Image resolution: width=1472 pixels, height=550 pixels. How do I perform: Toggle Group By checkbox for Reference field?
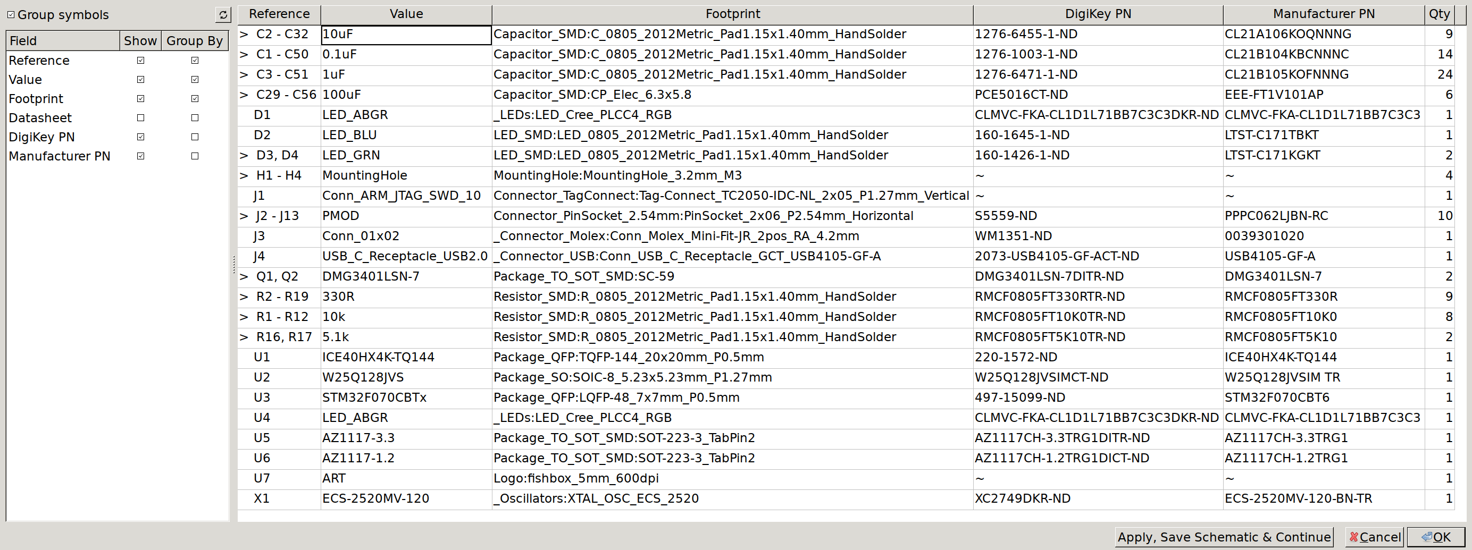[195, 61]
